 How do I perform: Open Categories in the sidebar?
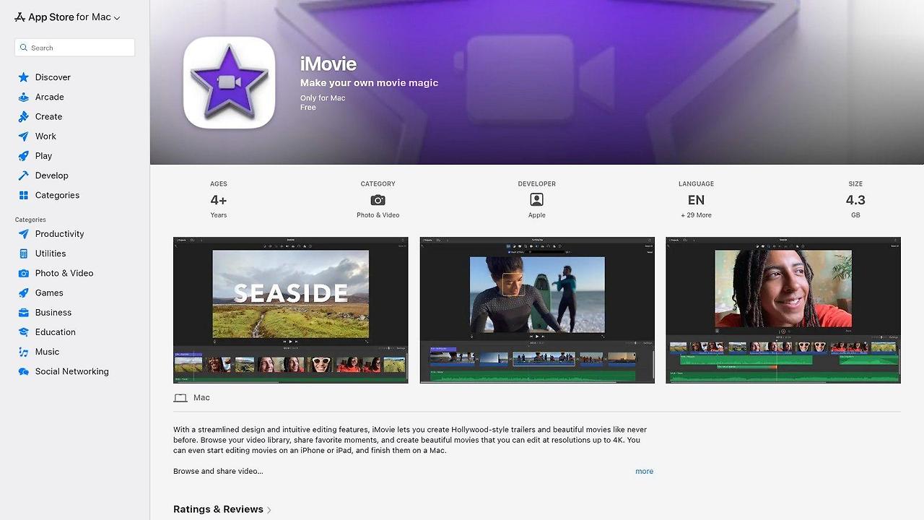tap(57, 195)
